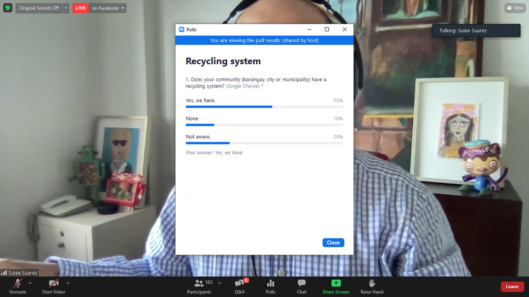Expand audio options arrow beside Unmute

click(30, 283)
